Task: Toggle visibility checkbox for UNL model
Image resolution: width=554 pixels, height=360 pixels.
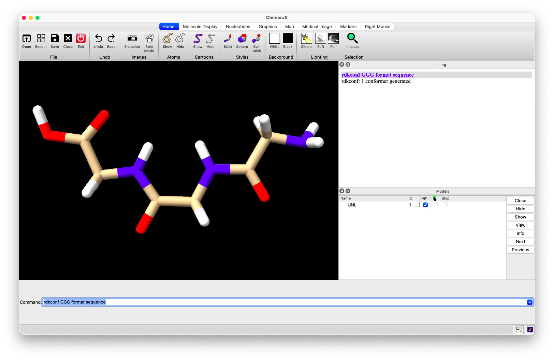Action: point(425,205)
